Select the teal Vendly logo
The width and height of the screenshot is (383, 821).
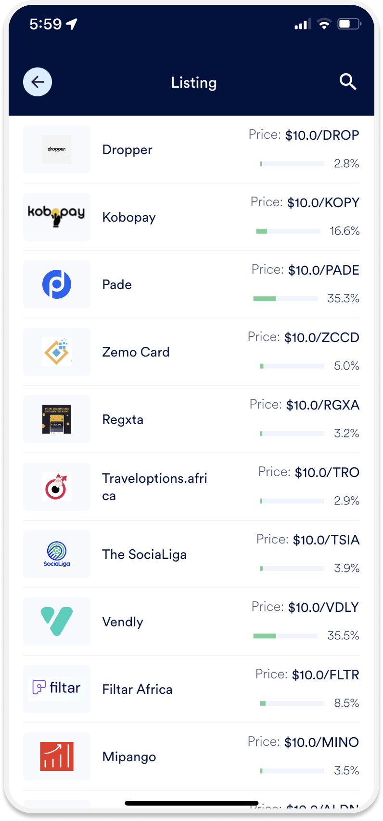[57, 622]
